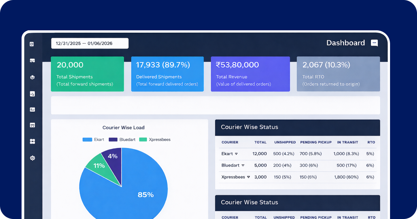Toggle Xpressbees series in chart legend

155,139
